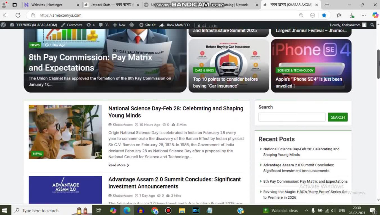Viewport: 380px width, 215px height.
Task: Open the taskbar volume speaker icon
Action: [334, 210]
